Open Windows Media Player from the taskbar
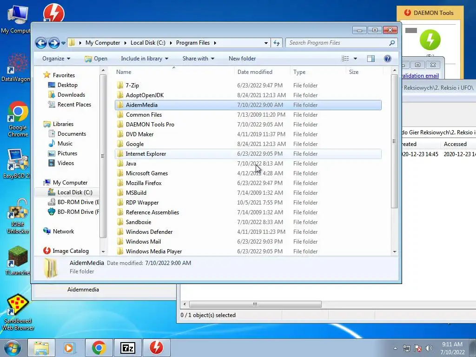Image resolution: width=476 pixels, height=357 pixels. (x=69, y=348)
